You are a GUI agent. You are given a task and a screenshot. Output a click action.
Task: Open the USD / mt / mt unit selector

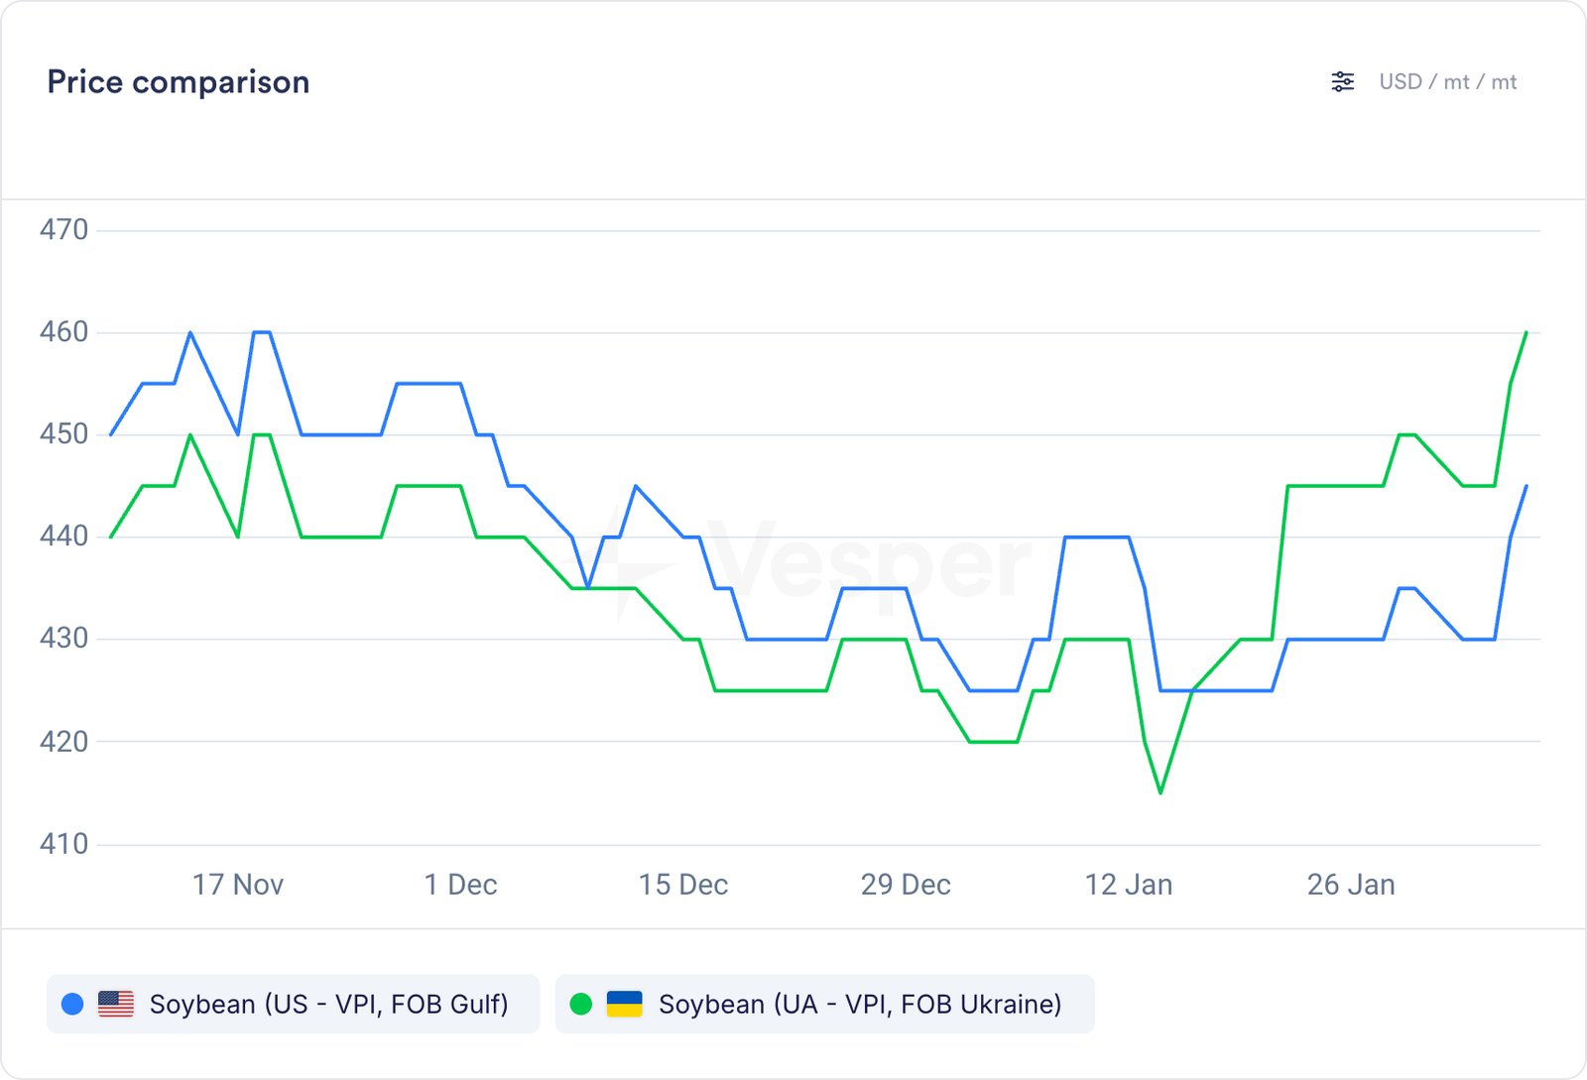coord(1447,82)
